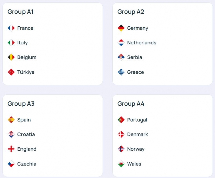215x178 pixels.
Task: Select the Wales flag icon
Action: click(x=121, y=164)
